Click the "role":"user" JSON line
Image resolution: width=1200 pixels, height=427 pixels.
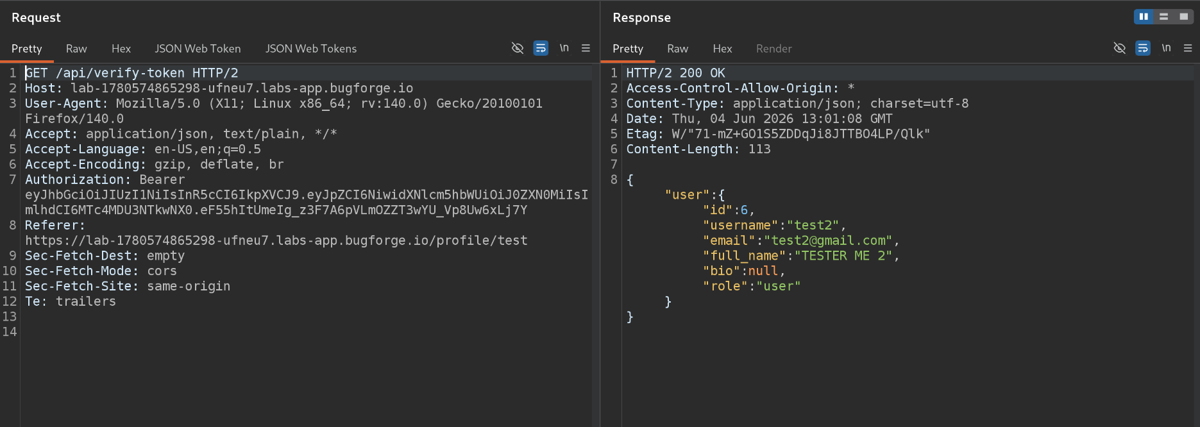click(x=752, y=287)
